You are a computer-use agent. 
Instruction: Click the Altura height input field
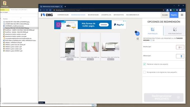click(x=180, y=56)
